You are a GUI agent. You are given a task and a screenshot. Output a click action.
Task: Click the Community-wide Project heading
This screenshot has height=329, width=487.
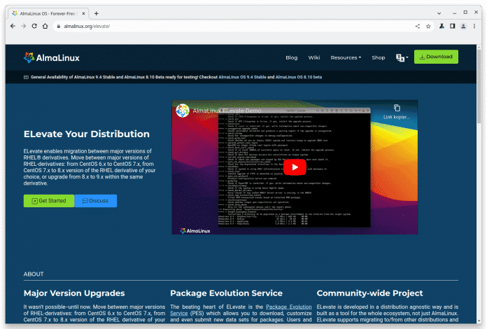pos(369,293)
